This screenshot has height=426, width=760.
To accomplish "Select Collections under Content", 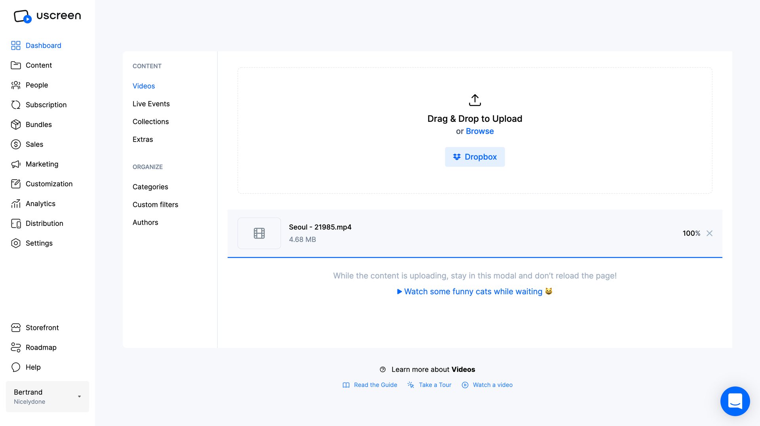I will tap(150, 121).
